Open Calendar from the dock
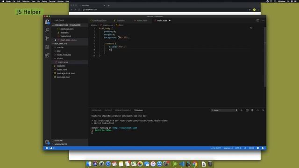The image size is (299, 168). [114, 164]
